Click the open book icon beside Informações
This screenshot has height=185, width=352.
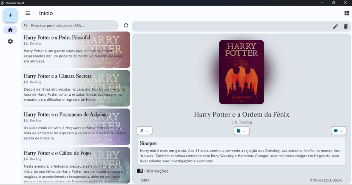click(140, 171)
